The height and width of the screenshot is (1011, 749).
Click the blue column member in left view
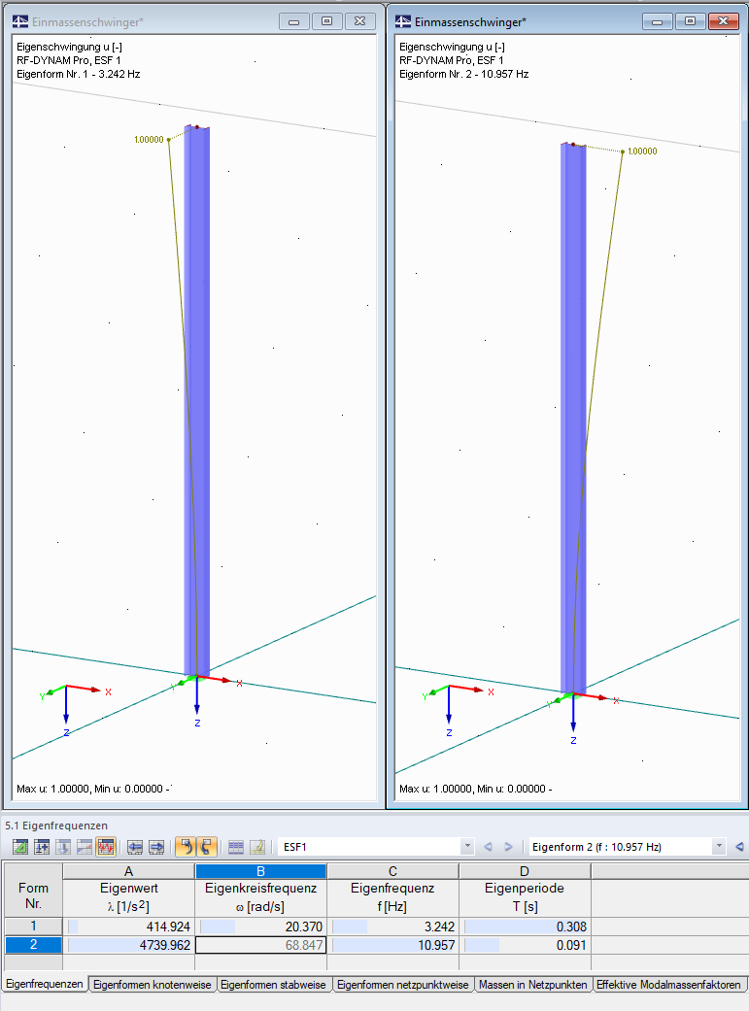click(x=197, y=400)
